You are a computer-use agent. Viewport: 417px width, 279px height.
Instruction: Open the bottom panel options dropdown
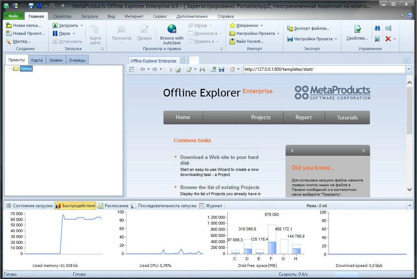(x=410, y=206)
